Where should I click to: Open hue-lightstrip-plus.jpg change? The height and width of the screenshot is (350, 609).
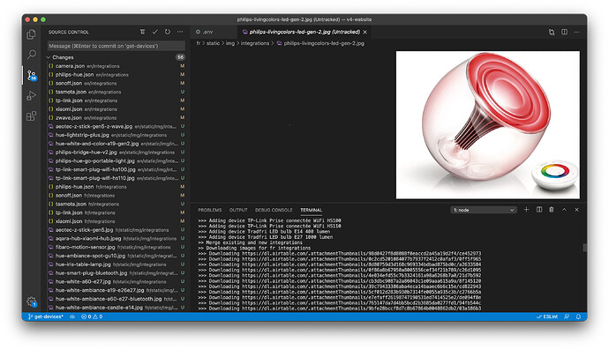117,135
